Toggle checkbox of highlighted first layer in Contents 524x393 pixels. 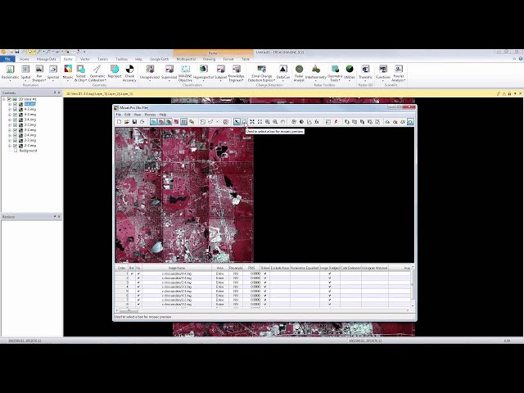point(15,104)
